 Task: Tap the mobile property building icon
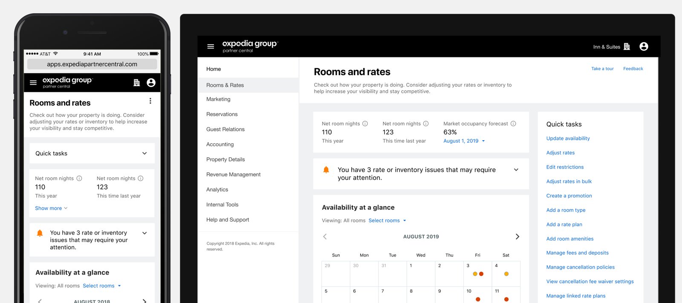(136, 82)
